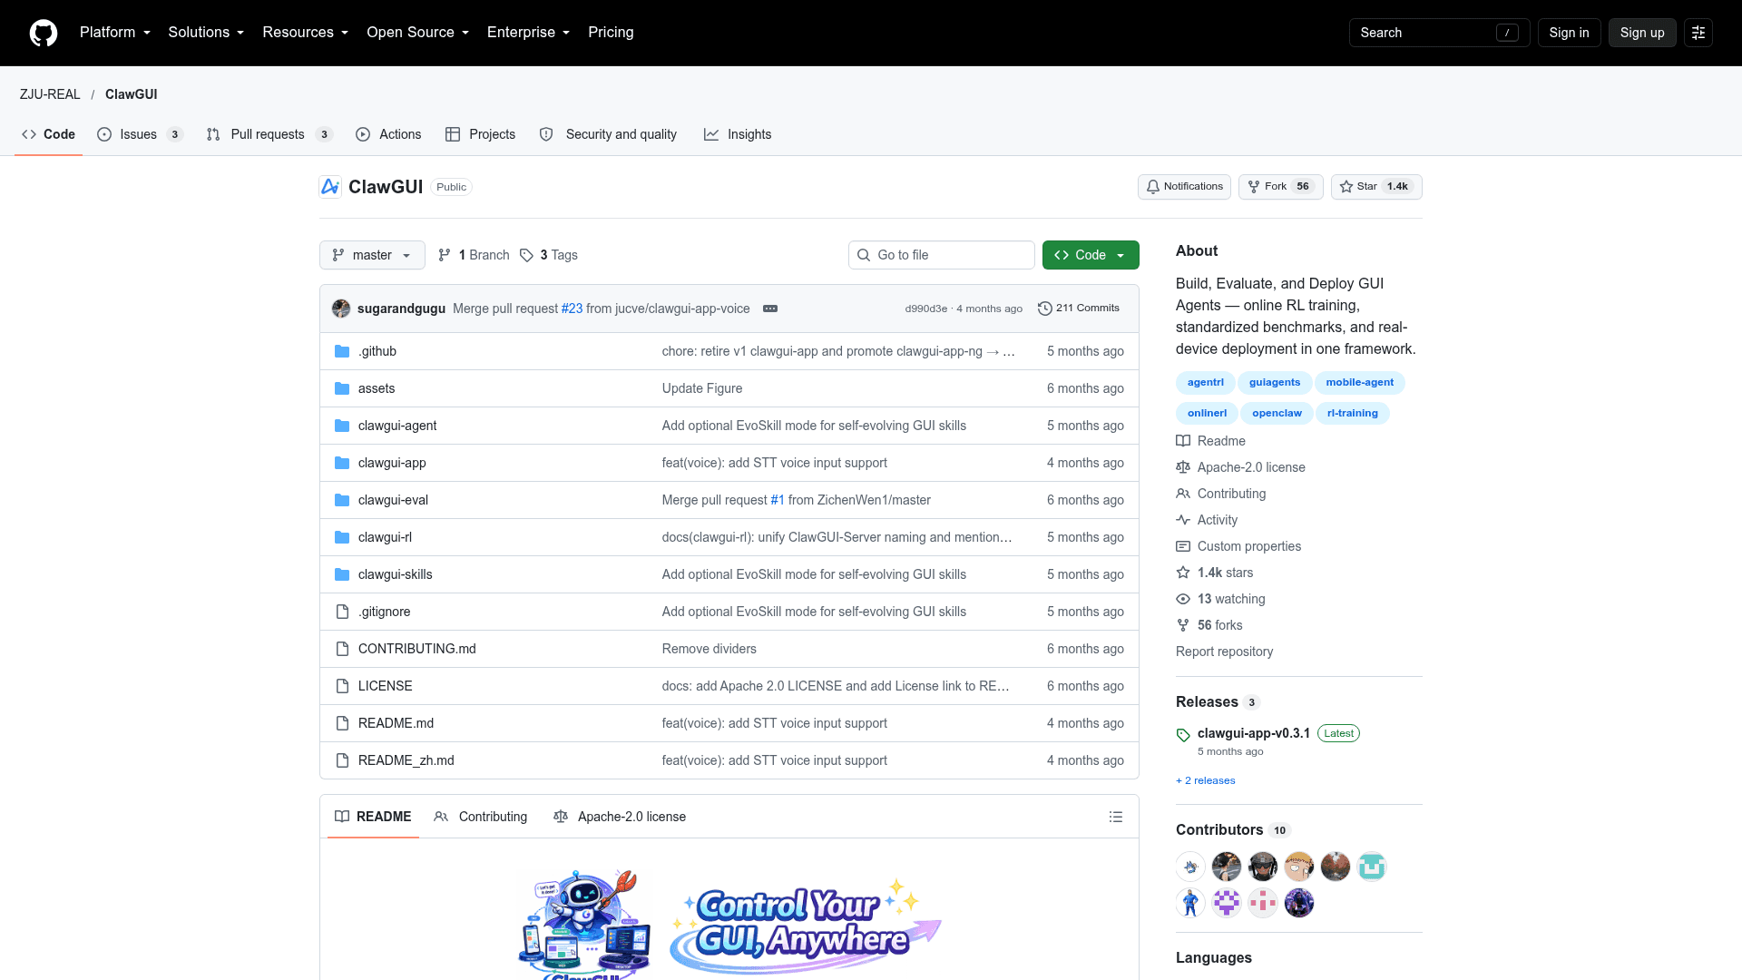This screenshot has width=1742, height=980.
Task: Star the repository using the Star button
Action: click(x=1376, y=187)
